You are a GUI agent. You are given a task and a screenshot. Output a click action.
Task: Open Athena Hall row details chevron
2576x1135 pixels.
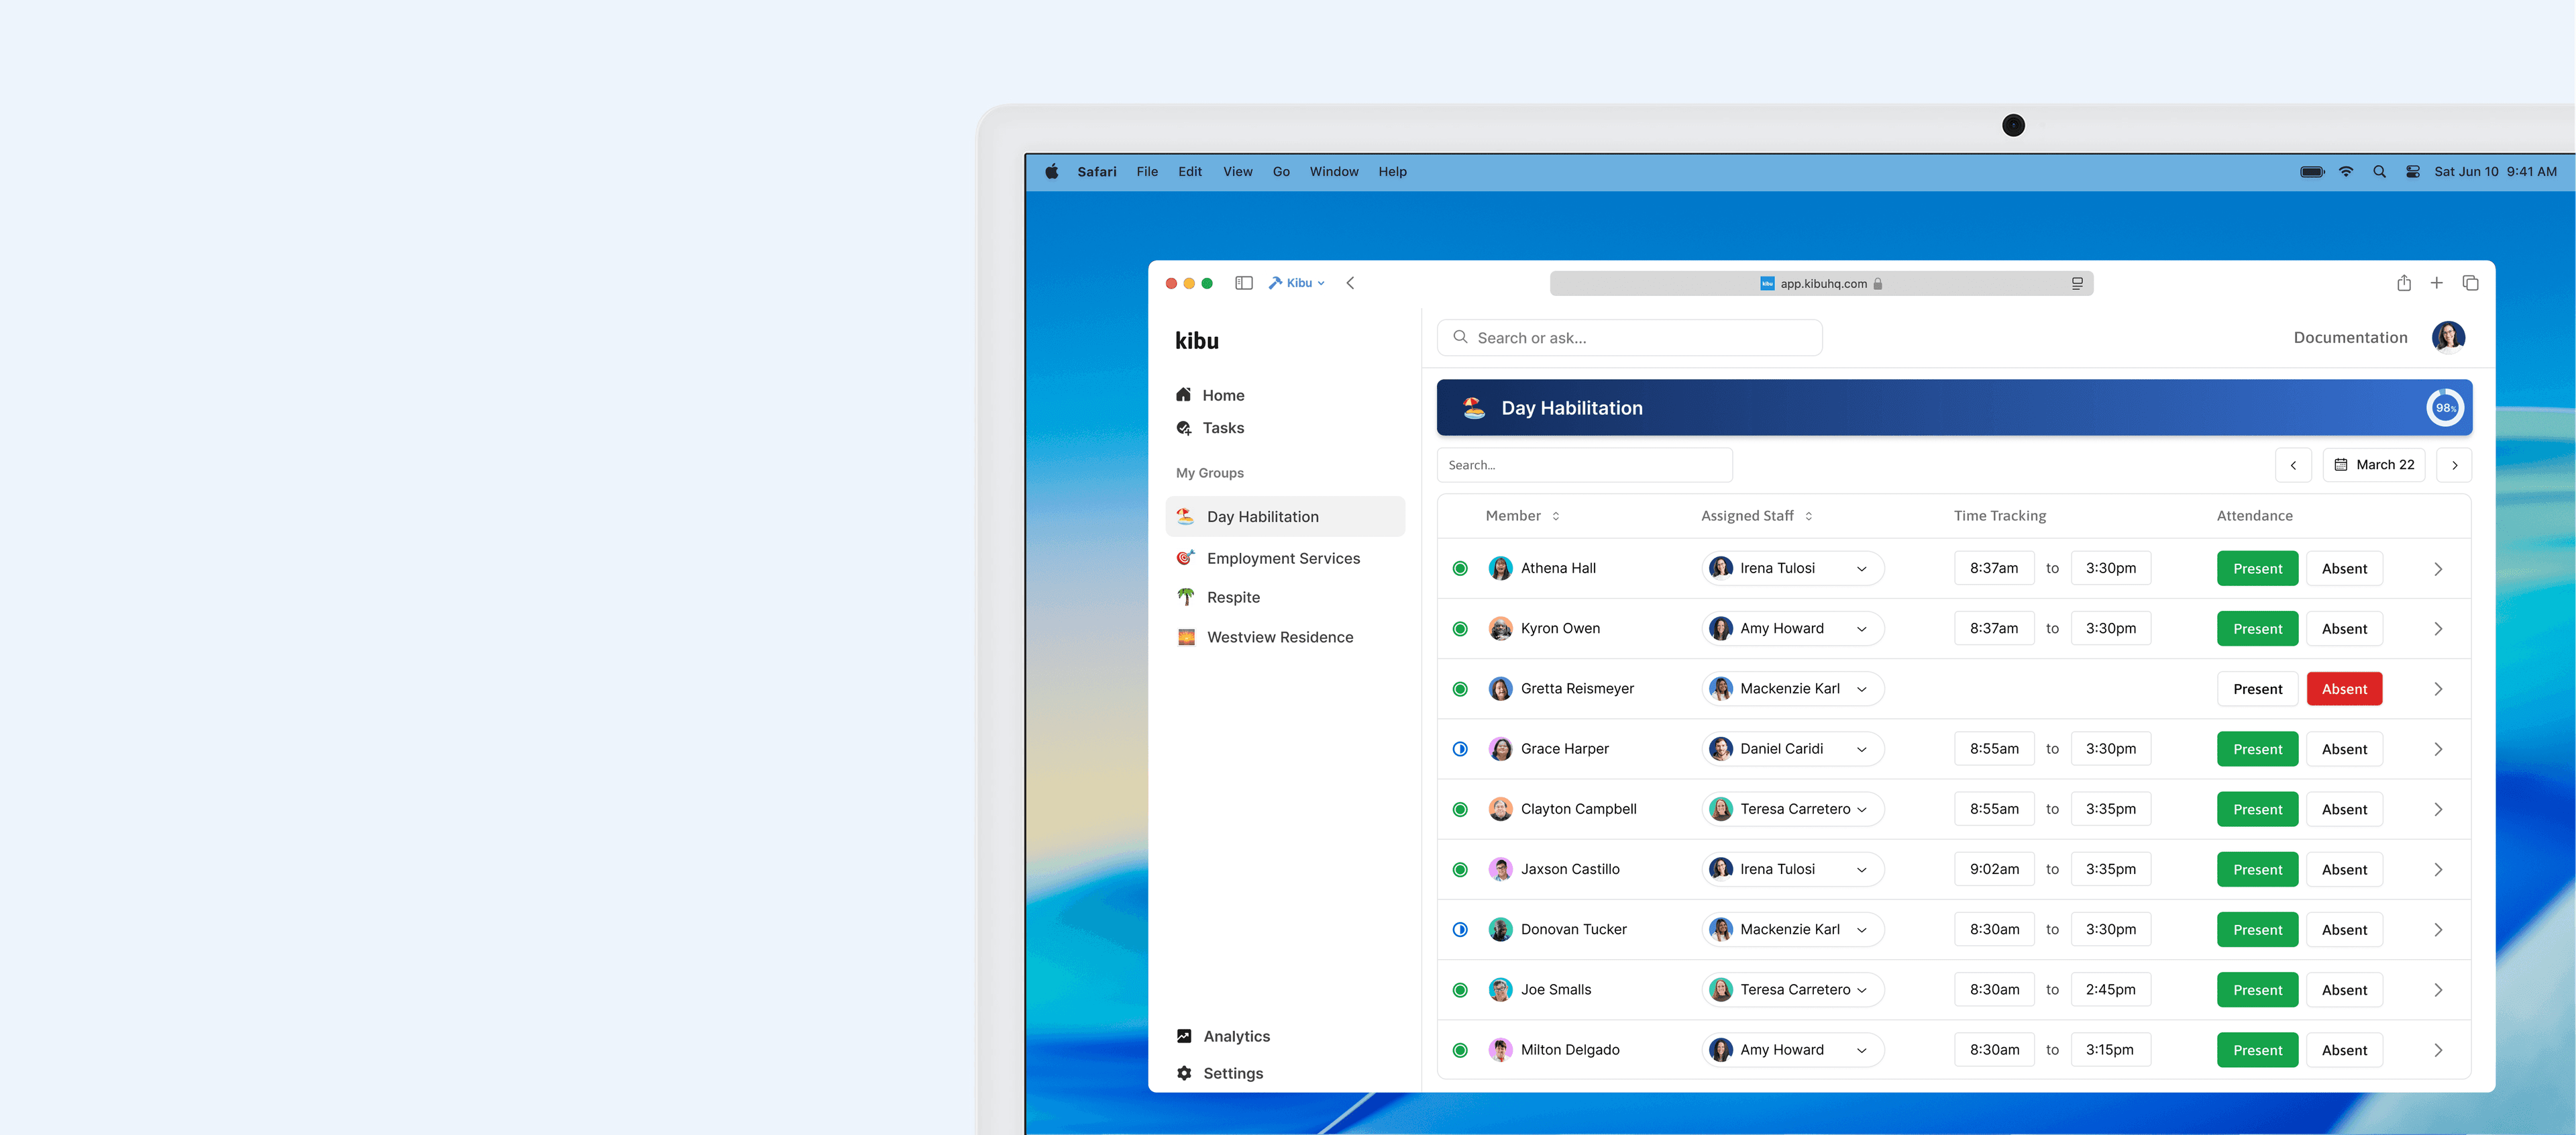[x=2437, y=569]
